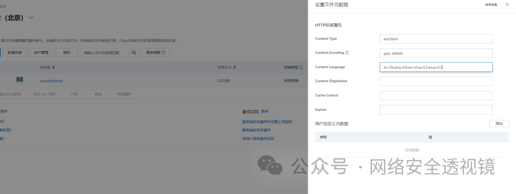This screenshot has width=516, height=194.
Task: Open the securityTest.txt file link
Action: 51,81
